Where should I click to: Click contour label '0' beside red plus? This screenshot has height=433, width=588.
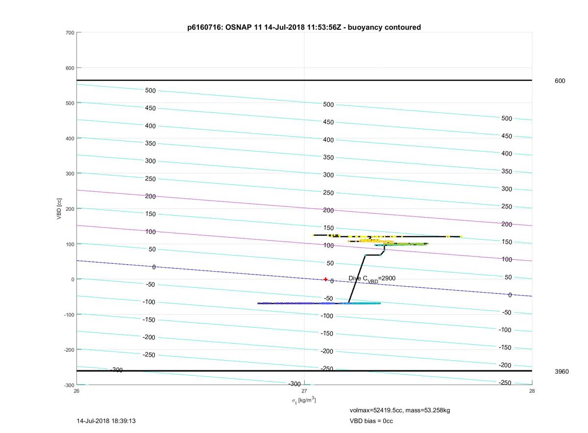332,281
